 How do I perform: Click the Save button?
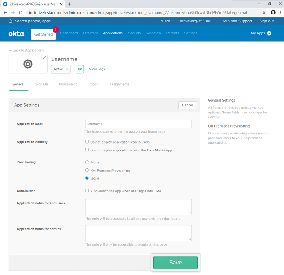(x=175, y=262)
